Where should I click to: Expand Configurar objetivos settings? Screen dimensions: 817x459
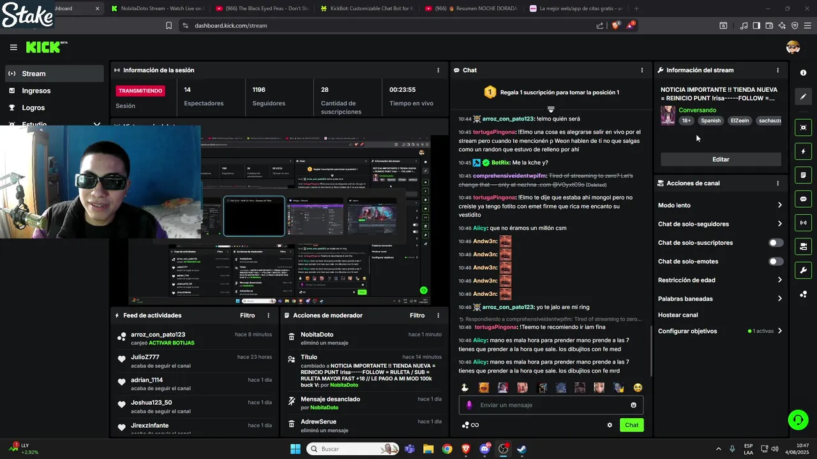click(x=779, y=331)
